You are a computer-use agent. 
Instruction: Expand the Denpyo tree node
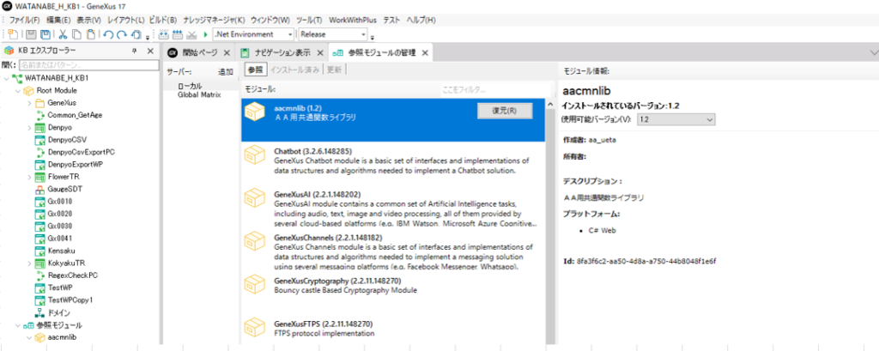pos(29,127)
